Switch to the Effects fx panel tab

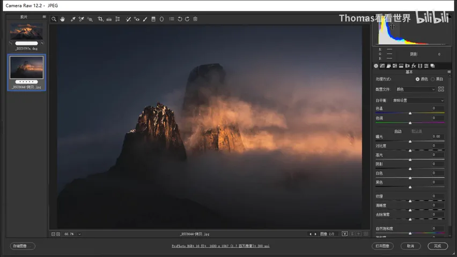[414, 66]
